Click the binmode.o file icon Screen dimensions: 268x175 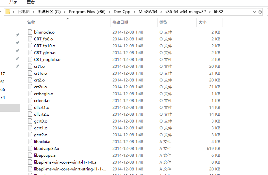pos(30,32)
